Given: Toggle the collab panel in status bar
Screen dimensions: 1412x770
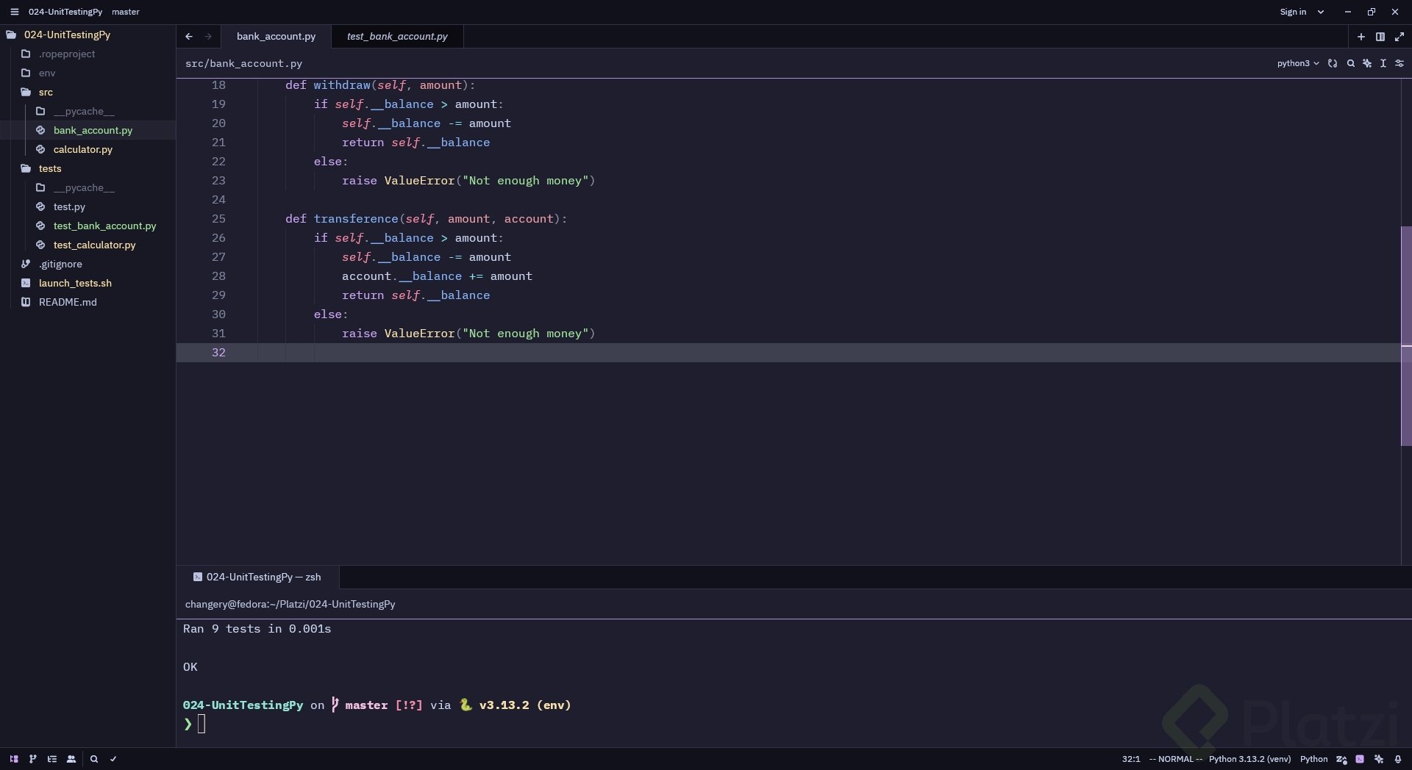Looking at the screenshot, I should [71, 759].
